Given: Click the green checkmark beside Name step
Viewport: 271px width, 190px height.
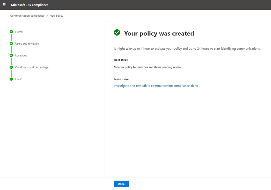Looking at the screenshot, I should point(11,32).
